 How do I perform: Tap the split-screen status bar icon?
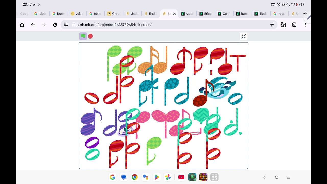click(273, 5)
